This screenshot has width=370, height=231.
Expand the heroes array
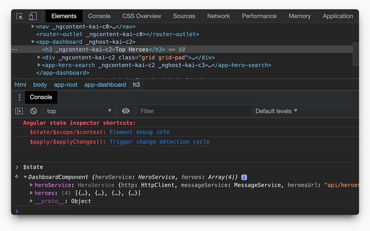coord(31,193)
